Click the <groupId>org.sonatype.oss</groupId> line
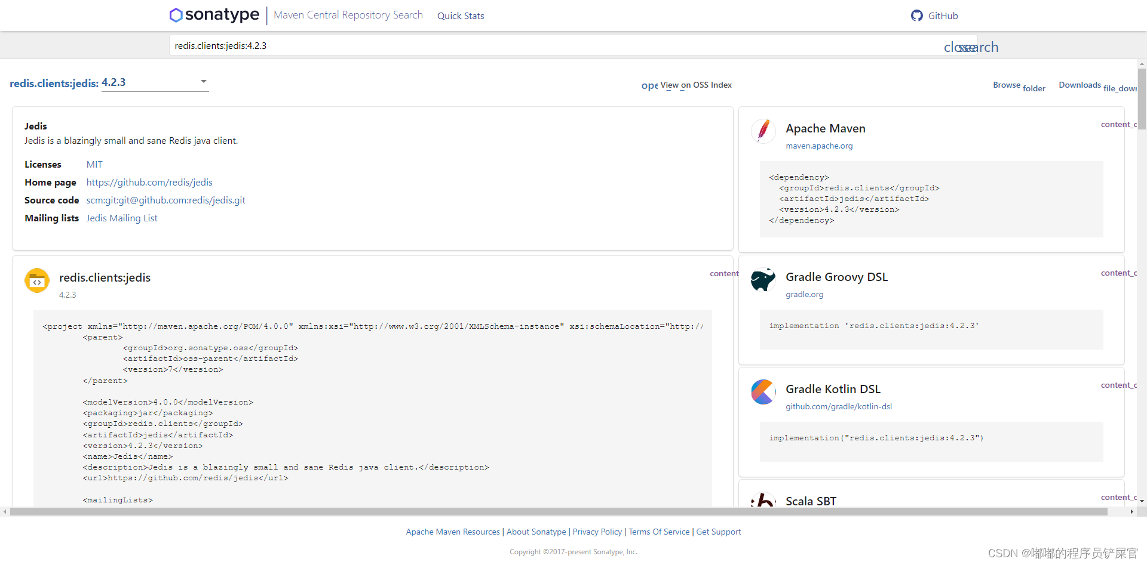This screenshot has width=1147, height=565. pos(210,348)
